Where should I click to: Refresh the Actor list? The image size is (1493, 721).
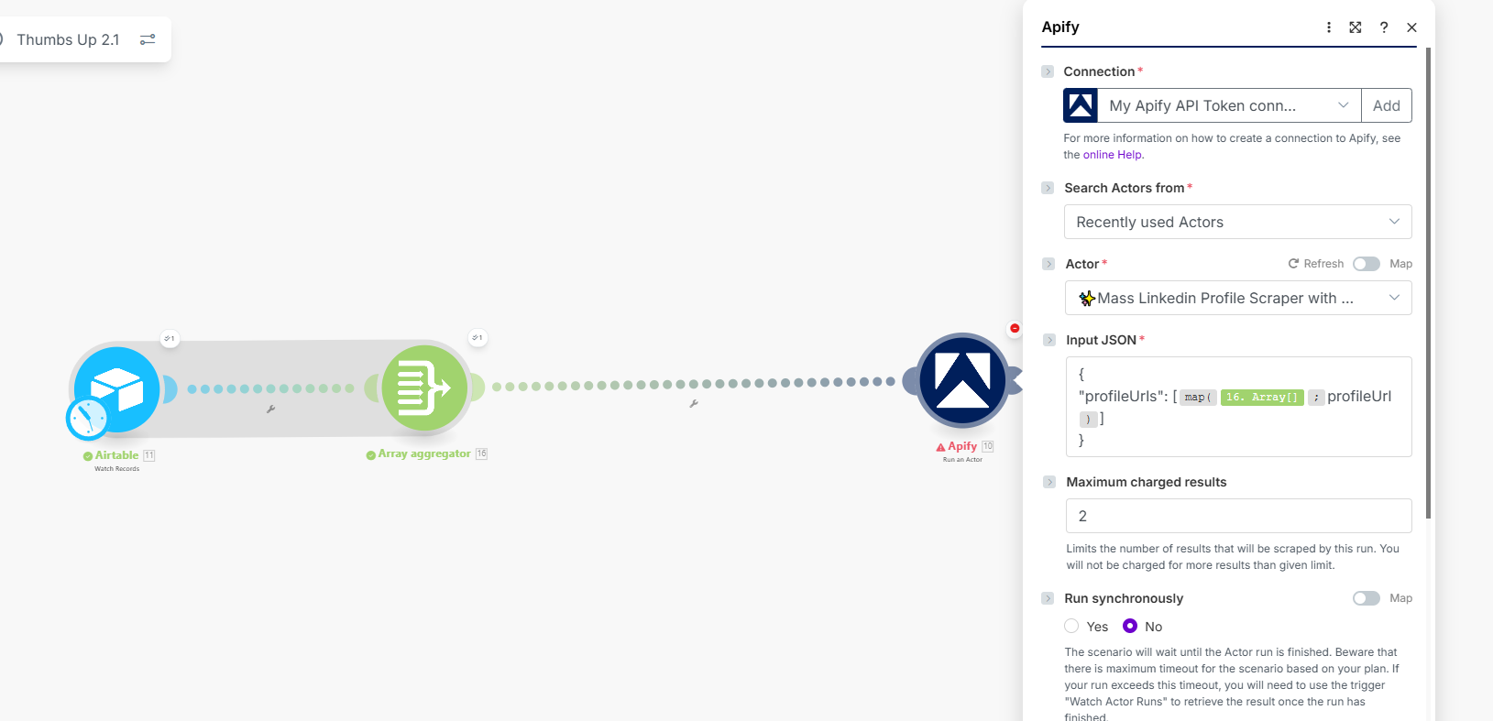coord(1316,264)
